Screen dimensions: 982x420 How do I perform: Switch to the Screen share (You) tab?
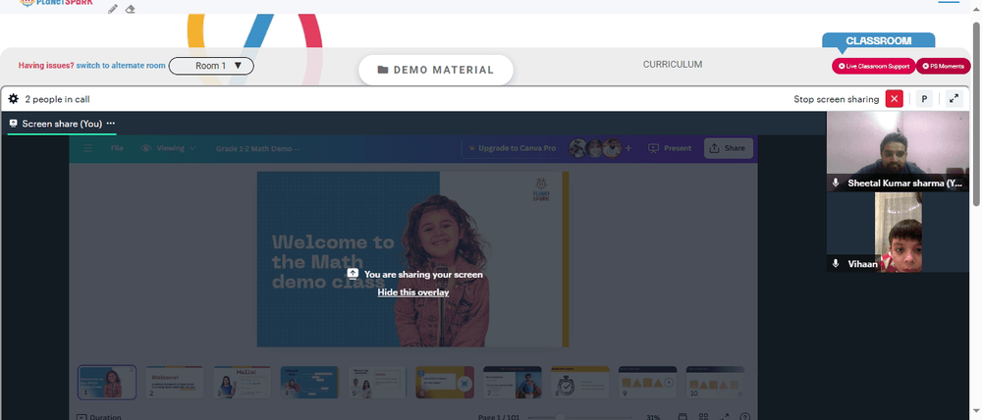pyautogui.click(x=62, y=124)
